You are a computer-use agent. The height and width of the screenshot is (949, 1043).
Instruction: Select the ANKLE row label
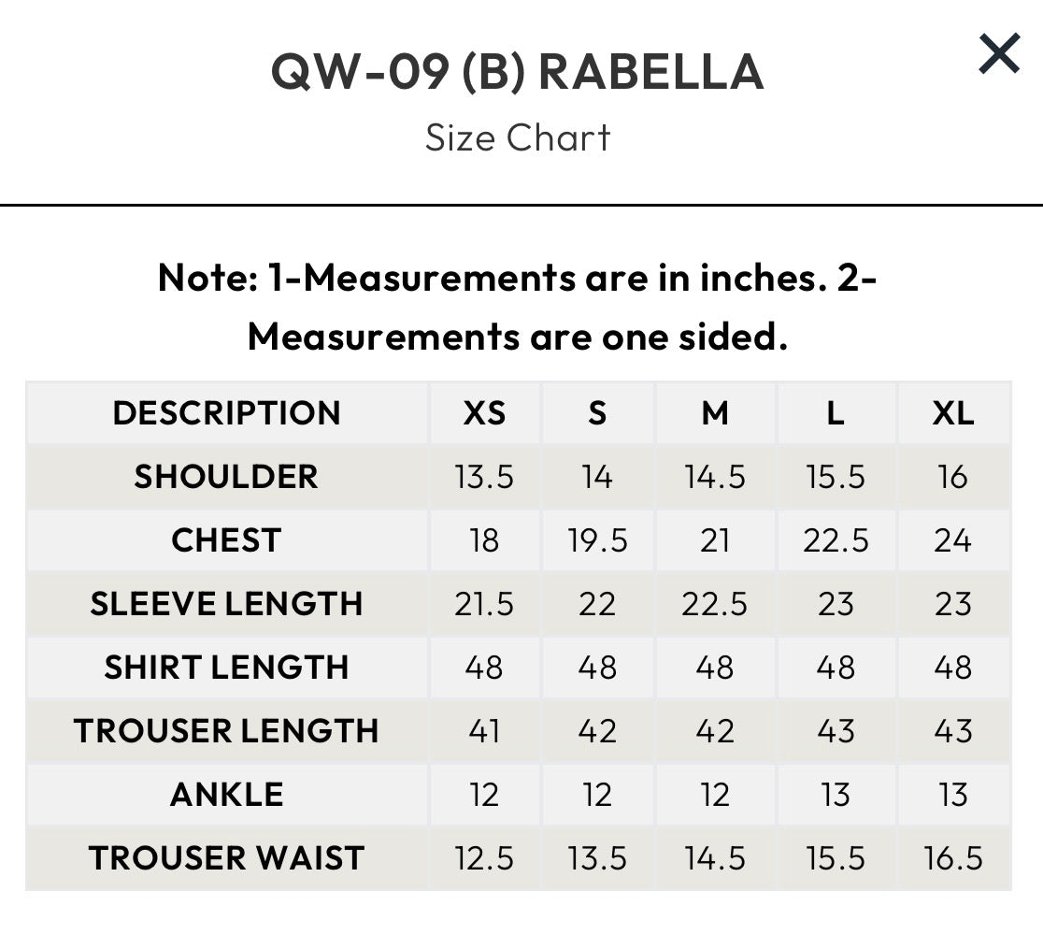[227, 795]
